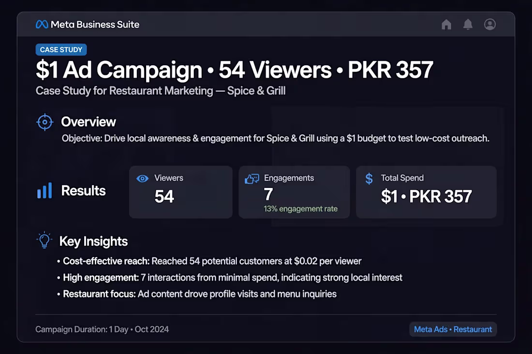Click the Viewers card label

coord(169,178)
